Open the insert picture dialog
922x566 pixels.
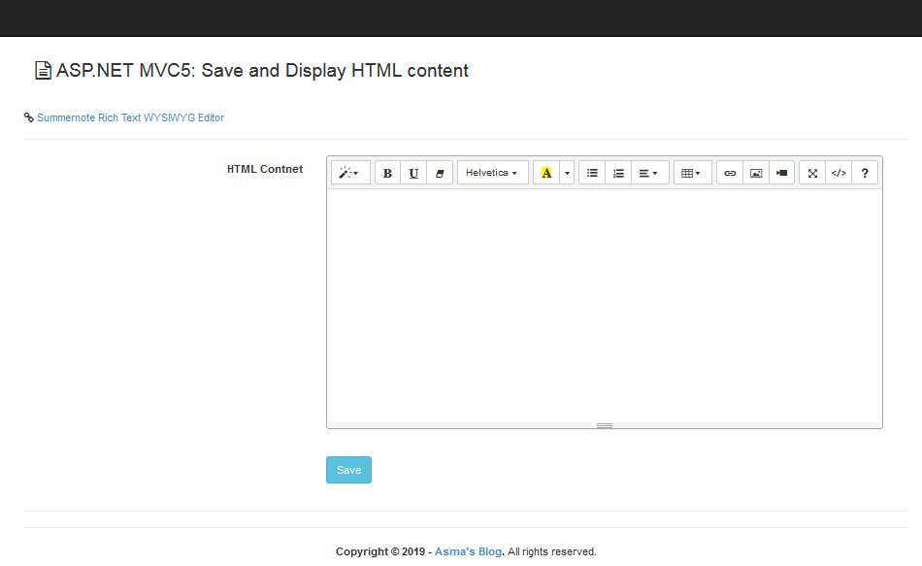[756, 172]
